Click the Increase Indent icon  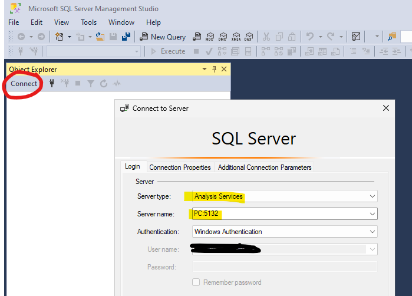(397, 51)
